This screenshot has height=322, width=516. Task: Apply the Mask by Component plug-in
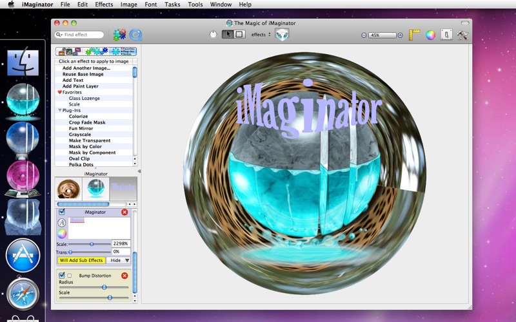tap(94, 153)
